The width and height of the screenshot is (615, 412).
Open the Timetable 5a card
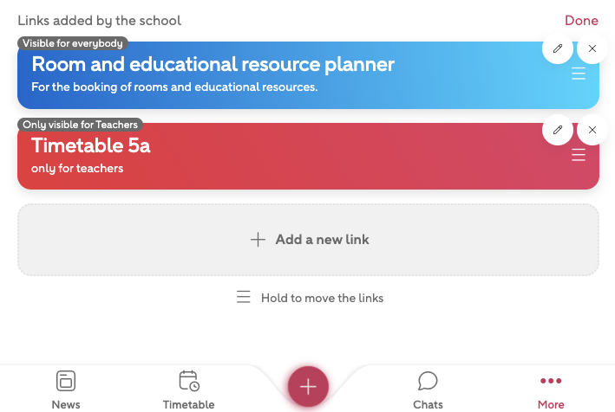pos(260,158)
